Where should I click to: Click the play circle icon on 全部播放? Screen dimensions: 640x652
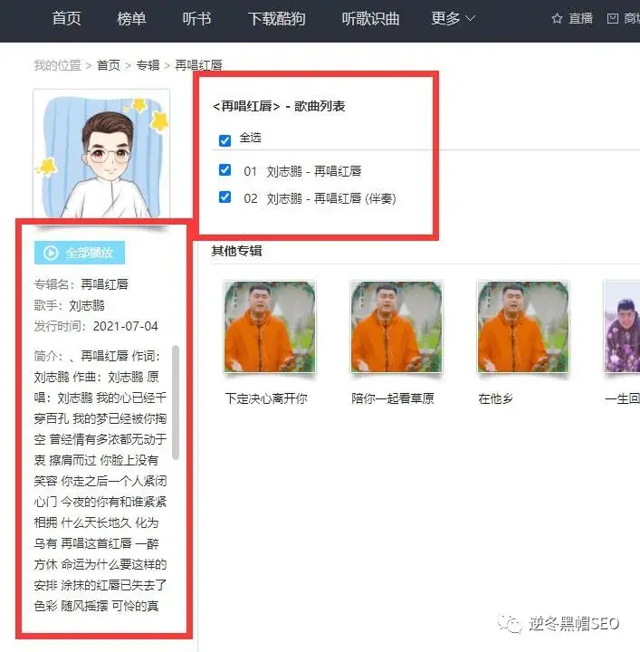click(51, 253)
